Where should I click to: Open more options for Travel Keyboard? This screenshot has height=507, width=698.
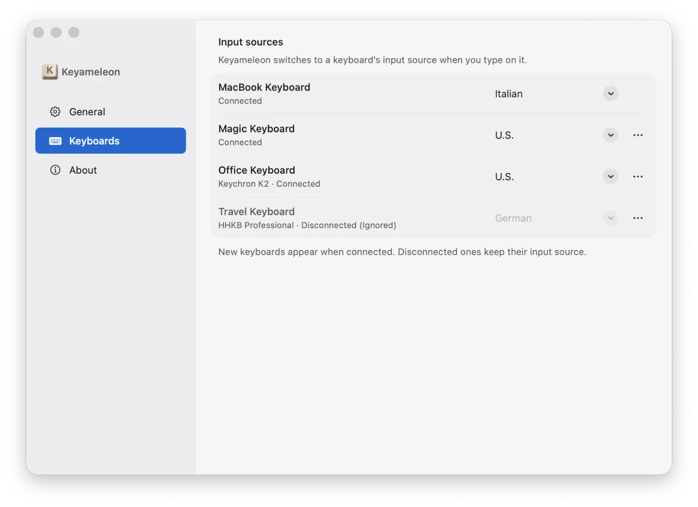[x=638, y=218]
